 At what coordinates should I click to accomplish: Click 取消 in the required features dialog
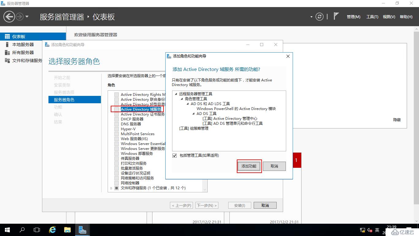click(x=274, y=166)
